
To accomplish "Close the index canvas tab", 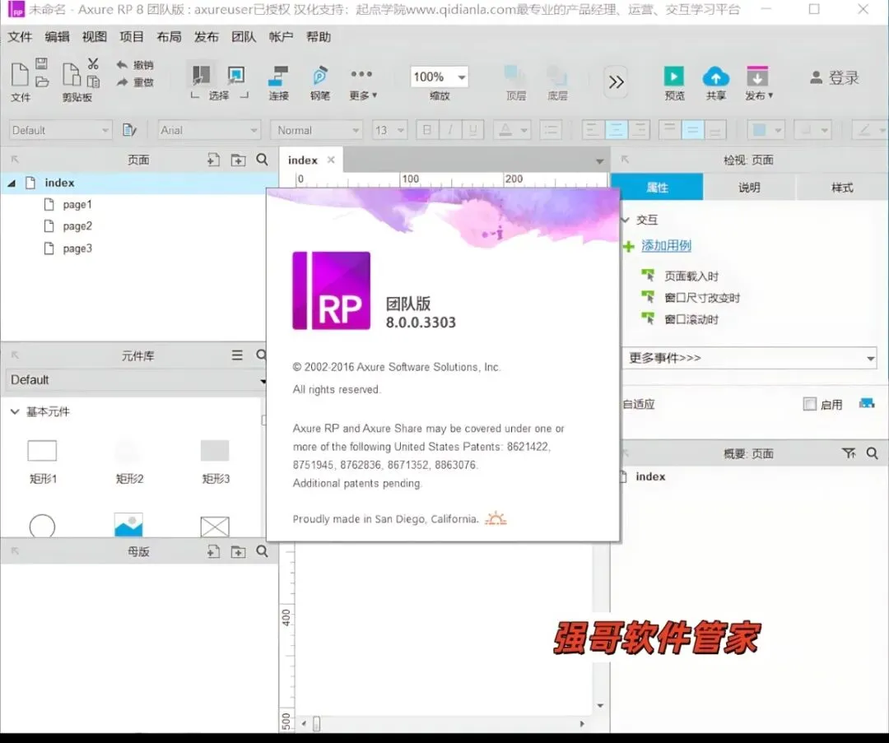I will 331,160.
